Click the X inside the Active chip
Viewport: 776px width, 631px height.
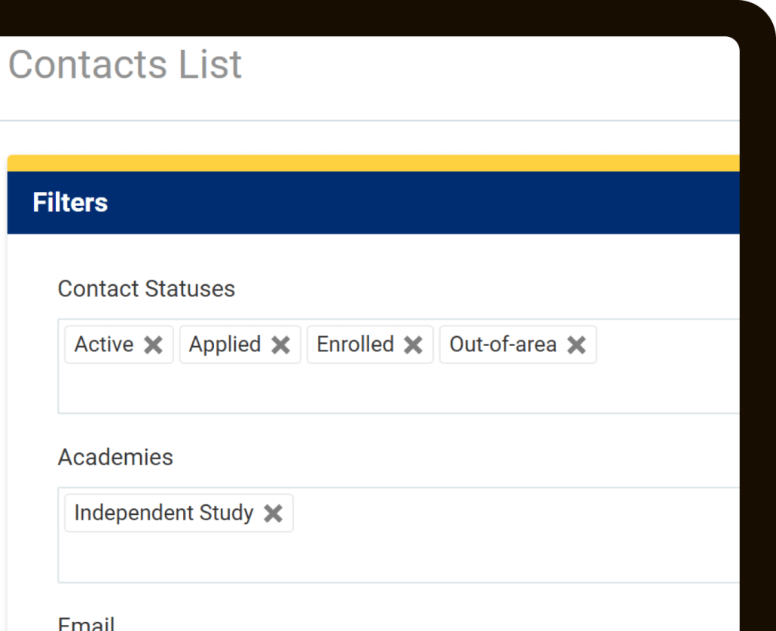pos(153,345)
